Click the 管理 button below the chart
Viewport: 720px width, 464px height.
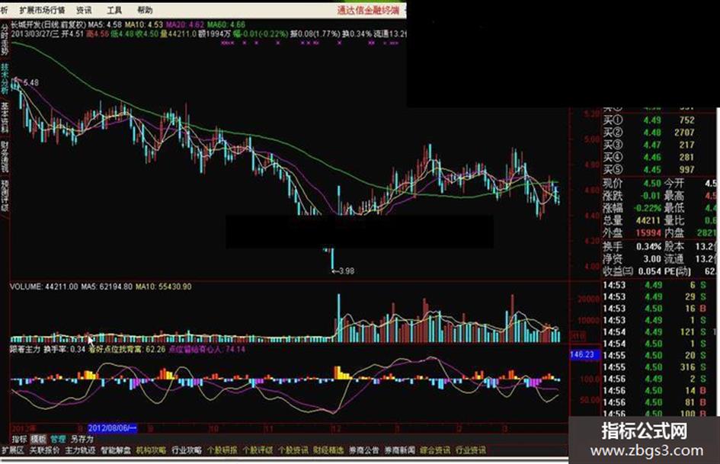(58, 440)
